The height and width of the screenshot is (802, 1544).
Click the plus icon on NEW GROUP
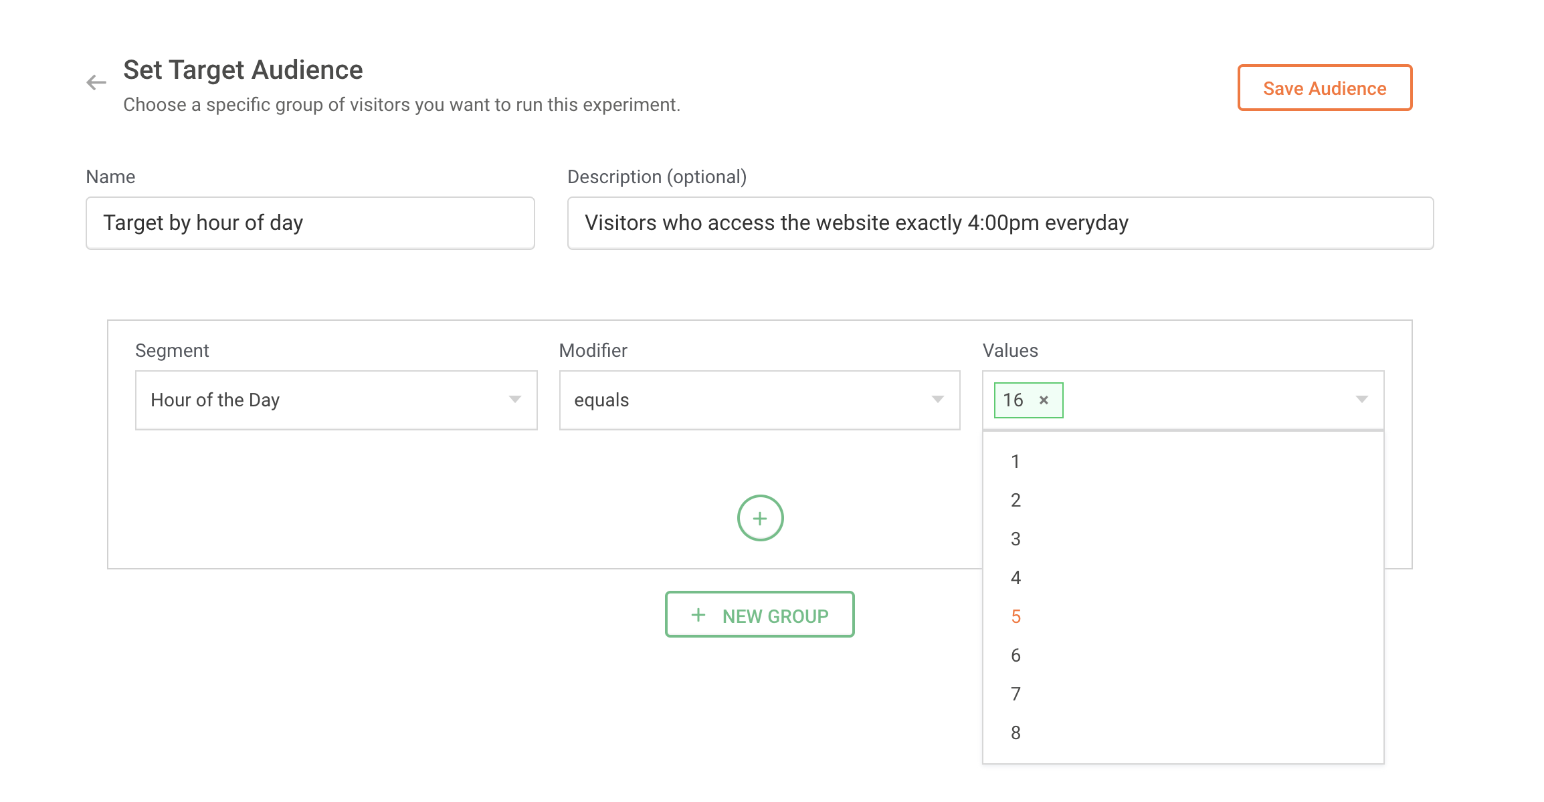point(698,615)
